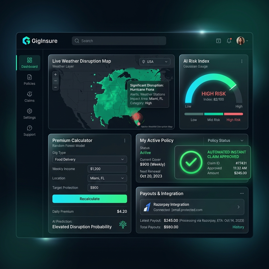Click the approved time '11:32 AM'
The image size is (269, 269).
click(x=240, y=168)
